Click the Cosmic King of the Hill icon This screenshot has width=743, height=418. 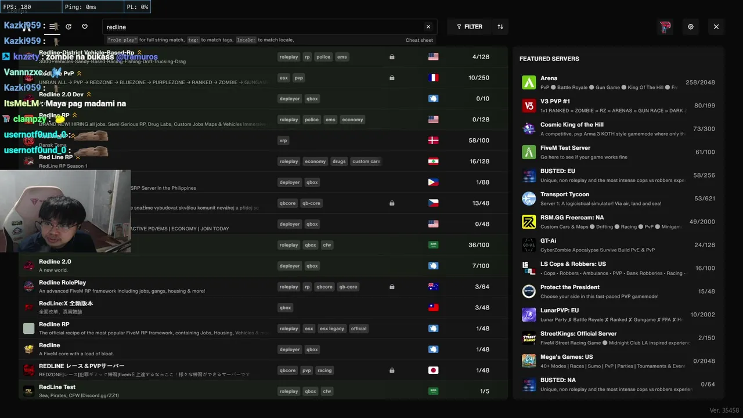(x=529, y=129)
